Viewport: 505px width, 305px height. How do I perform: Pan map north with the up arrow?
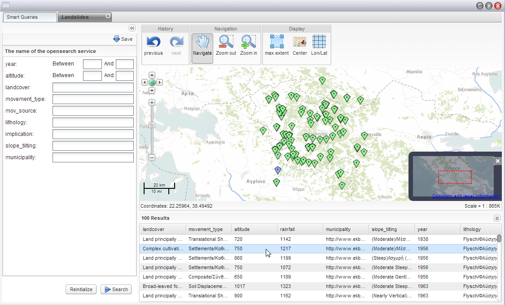(x=152, y=75)
